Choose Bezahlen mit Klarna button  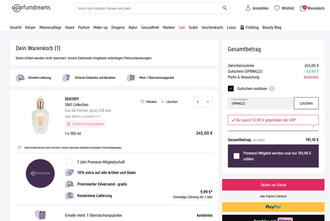(x=273, y=218)
